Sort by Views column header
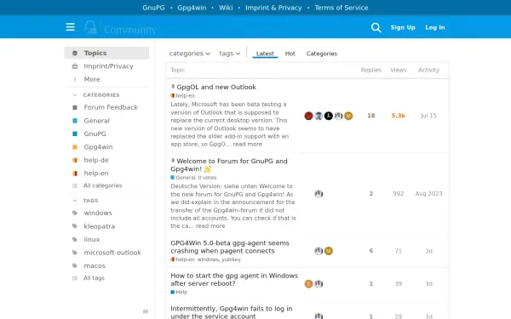 [x=399, y=70]
